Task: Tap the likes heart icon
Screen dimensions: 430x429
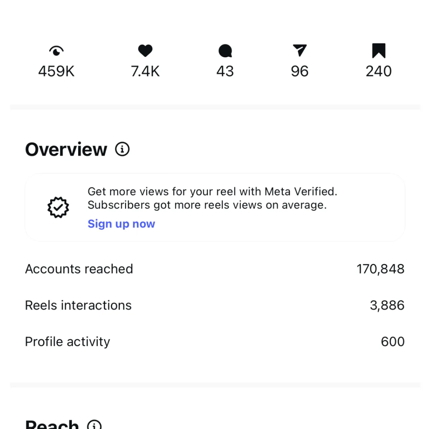Action: [x=145, y=51]
